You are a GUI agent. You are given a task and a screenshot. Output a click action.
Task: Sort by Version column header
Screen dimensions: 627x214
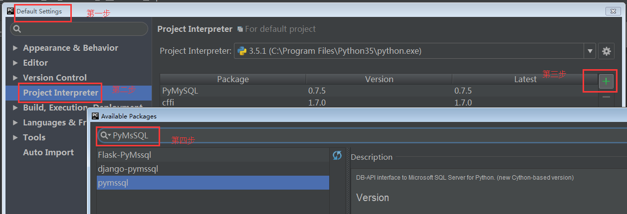coord(379,79)
